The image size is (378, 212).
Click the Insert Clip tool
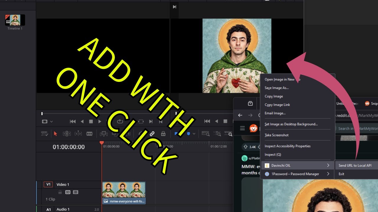click(x=104, y=134)
